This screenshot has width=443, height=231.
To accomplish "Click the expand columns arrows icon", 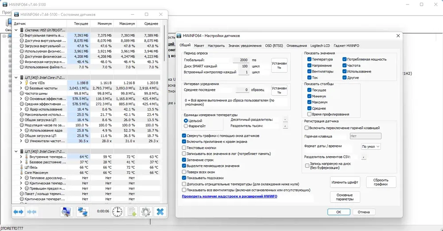I will (18, 212).
